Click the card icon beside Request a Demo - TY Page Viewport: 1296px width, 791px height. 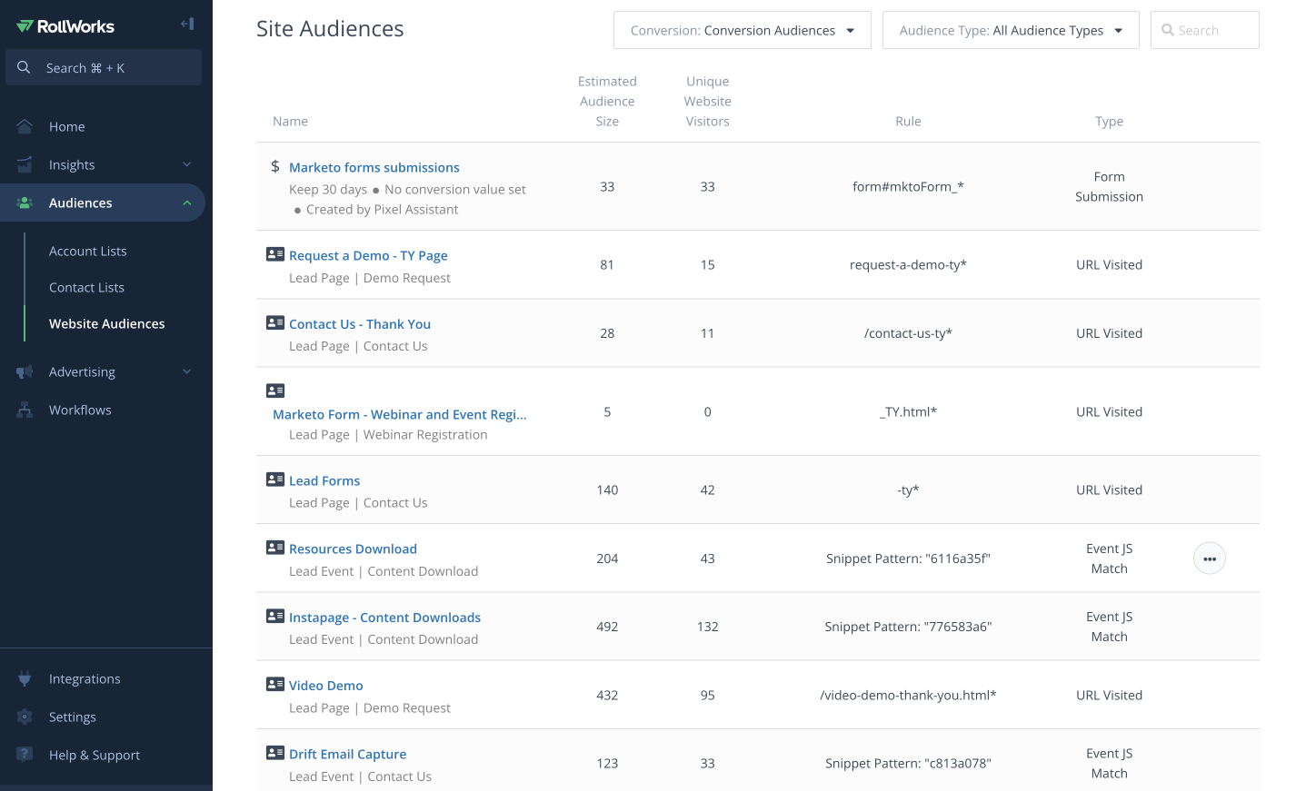point(275,254)
